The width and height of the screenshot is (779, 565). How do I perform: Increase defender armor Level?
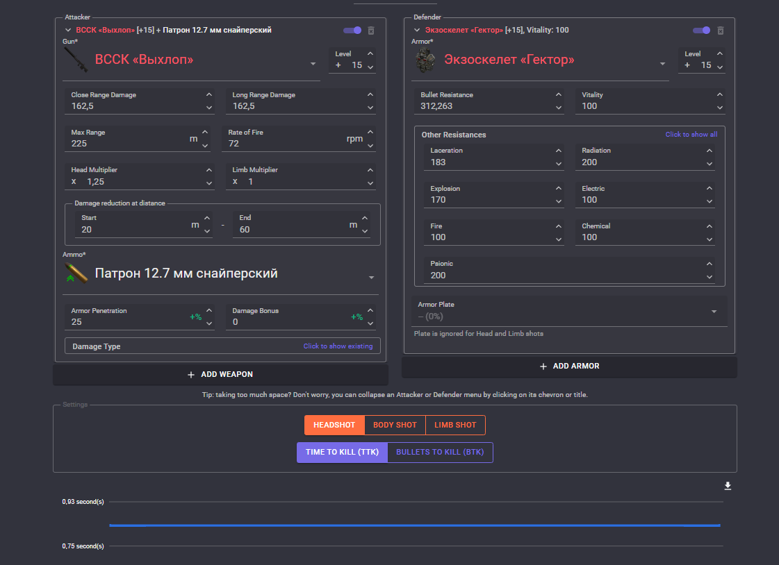pyautogui.click(x=719, y=53)
